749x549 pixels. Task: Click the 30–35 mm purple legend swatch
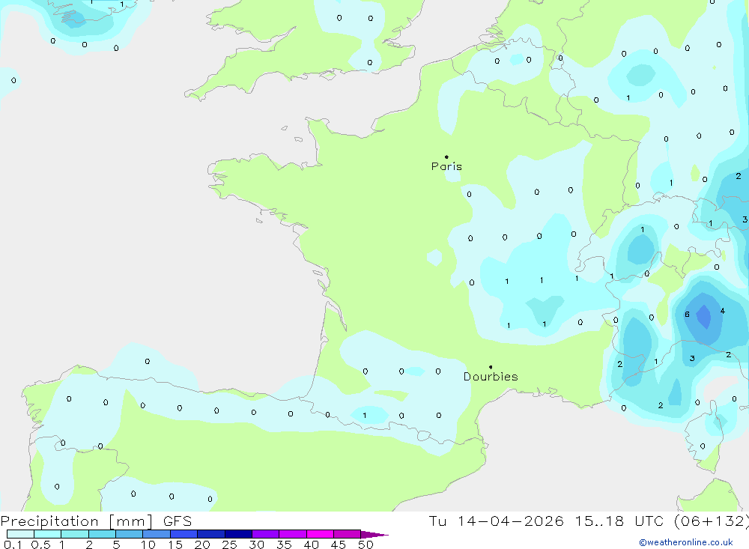(x=265, y=534)
